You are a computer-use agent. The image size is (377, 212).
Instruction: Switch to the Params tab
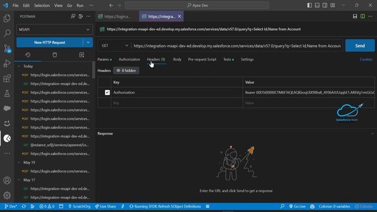click(x=104, y=59)
